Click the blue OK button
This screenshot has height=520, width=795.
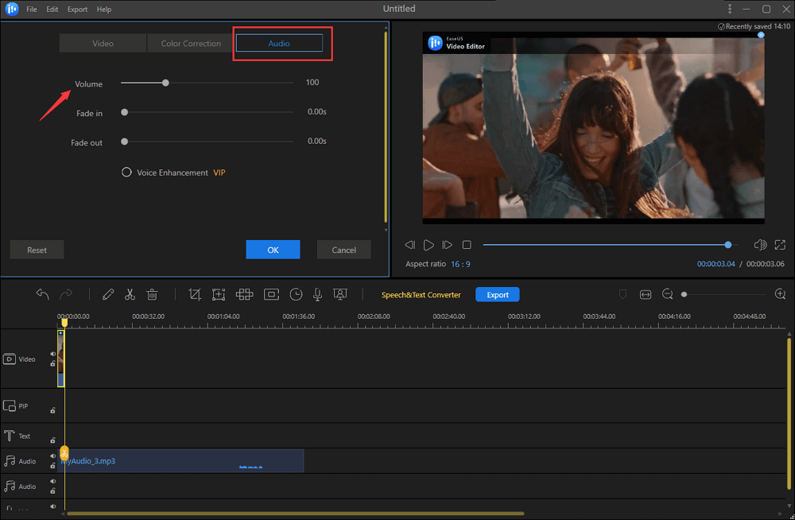pos(273,250)
